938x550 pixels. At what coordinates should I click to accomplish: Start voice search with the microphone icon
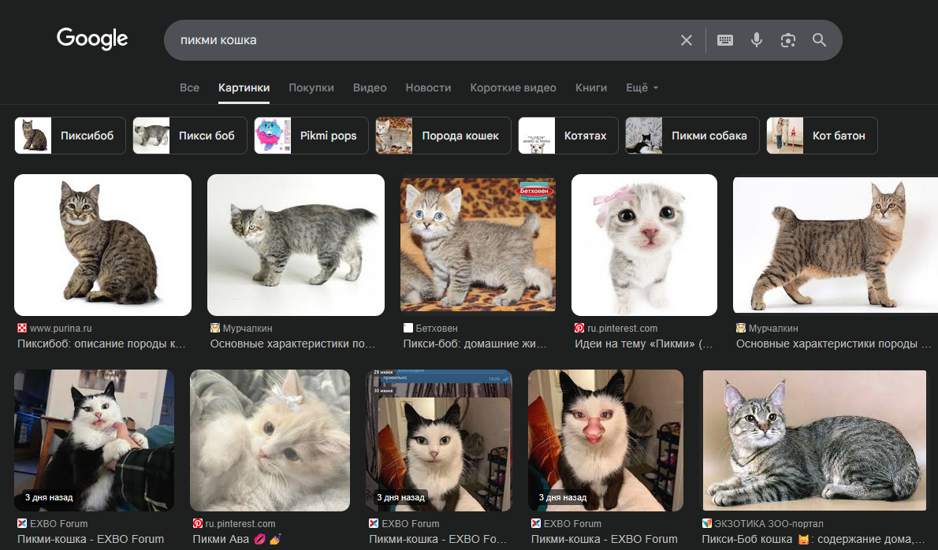click(x=757, y=40)
